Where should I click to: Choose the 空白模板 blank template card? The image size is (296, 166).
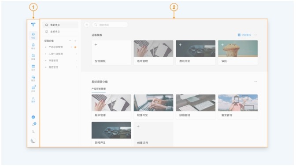pos(111,53)
